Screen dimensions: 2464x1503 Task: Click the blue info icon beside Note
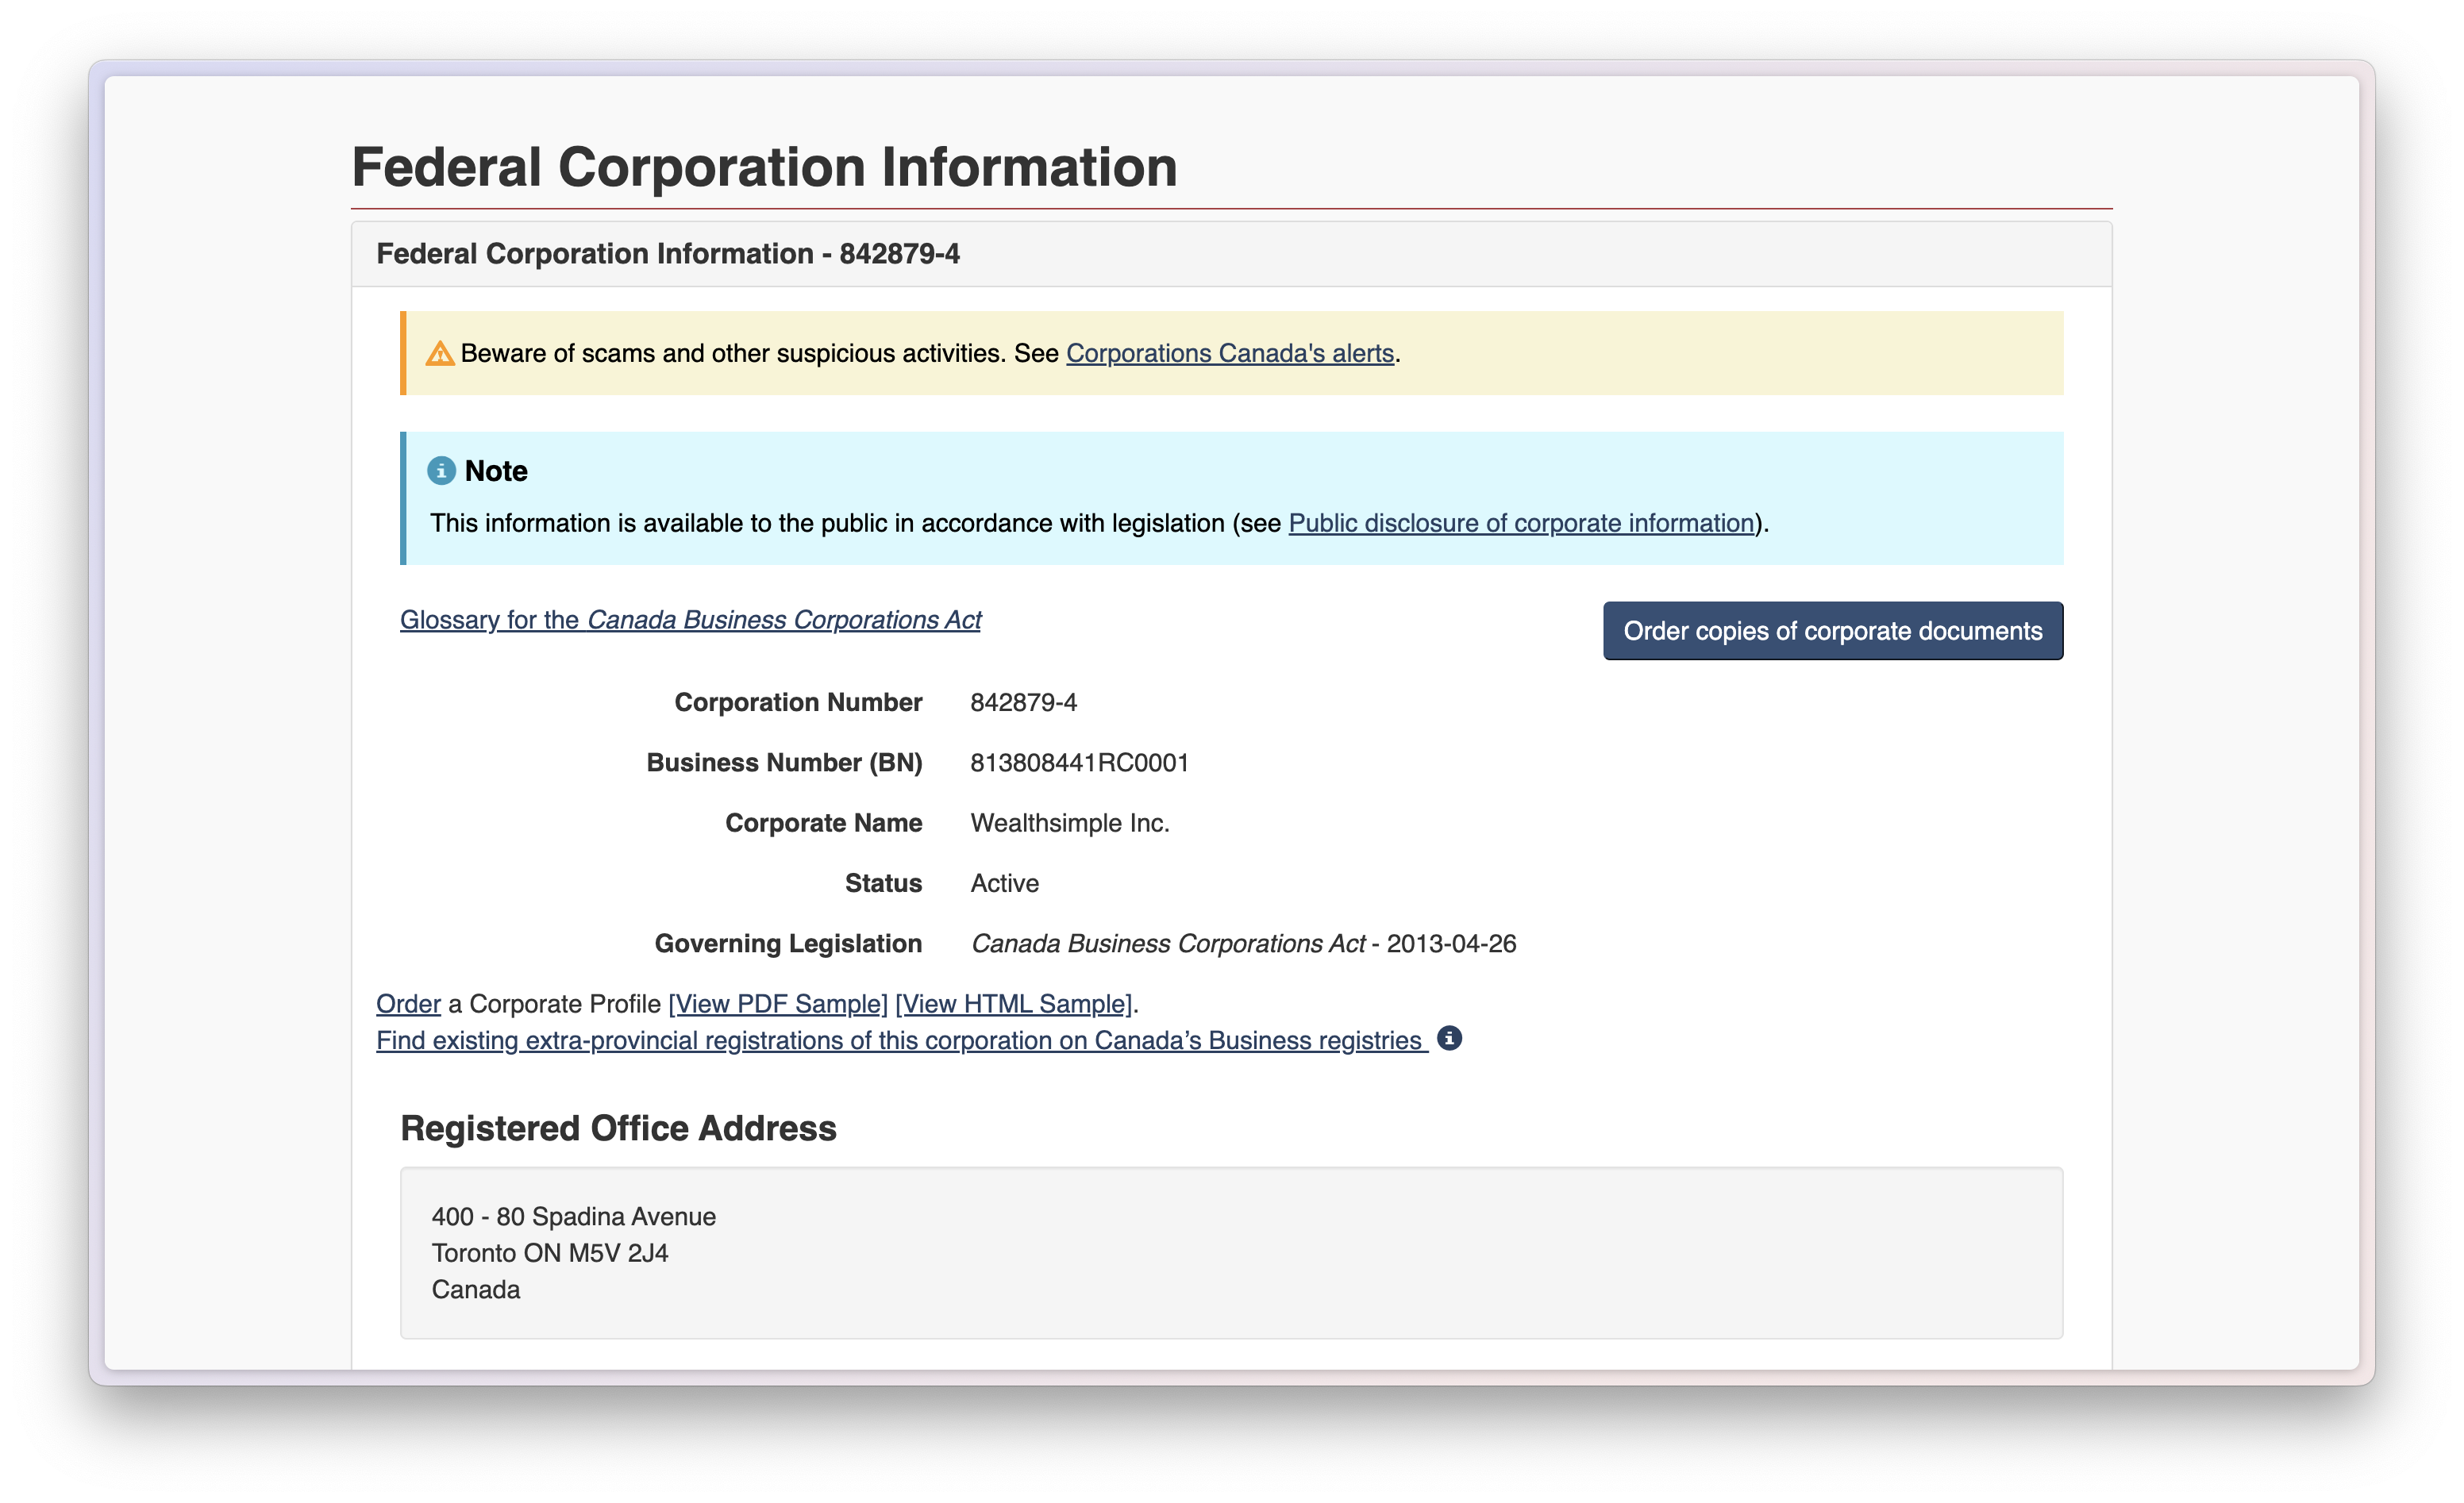(x=441, y=471)
